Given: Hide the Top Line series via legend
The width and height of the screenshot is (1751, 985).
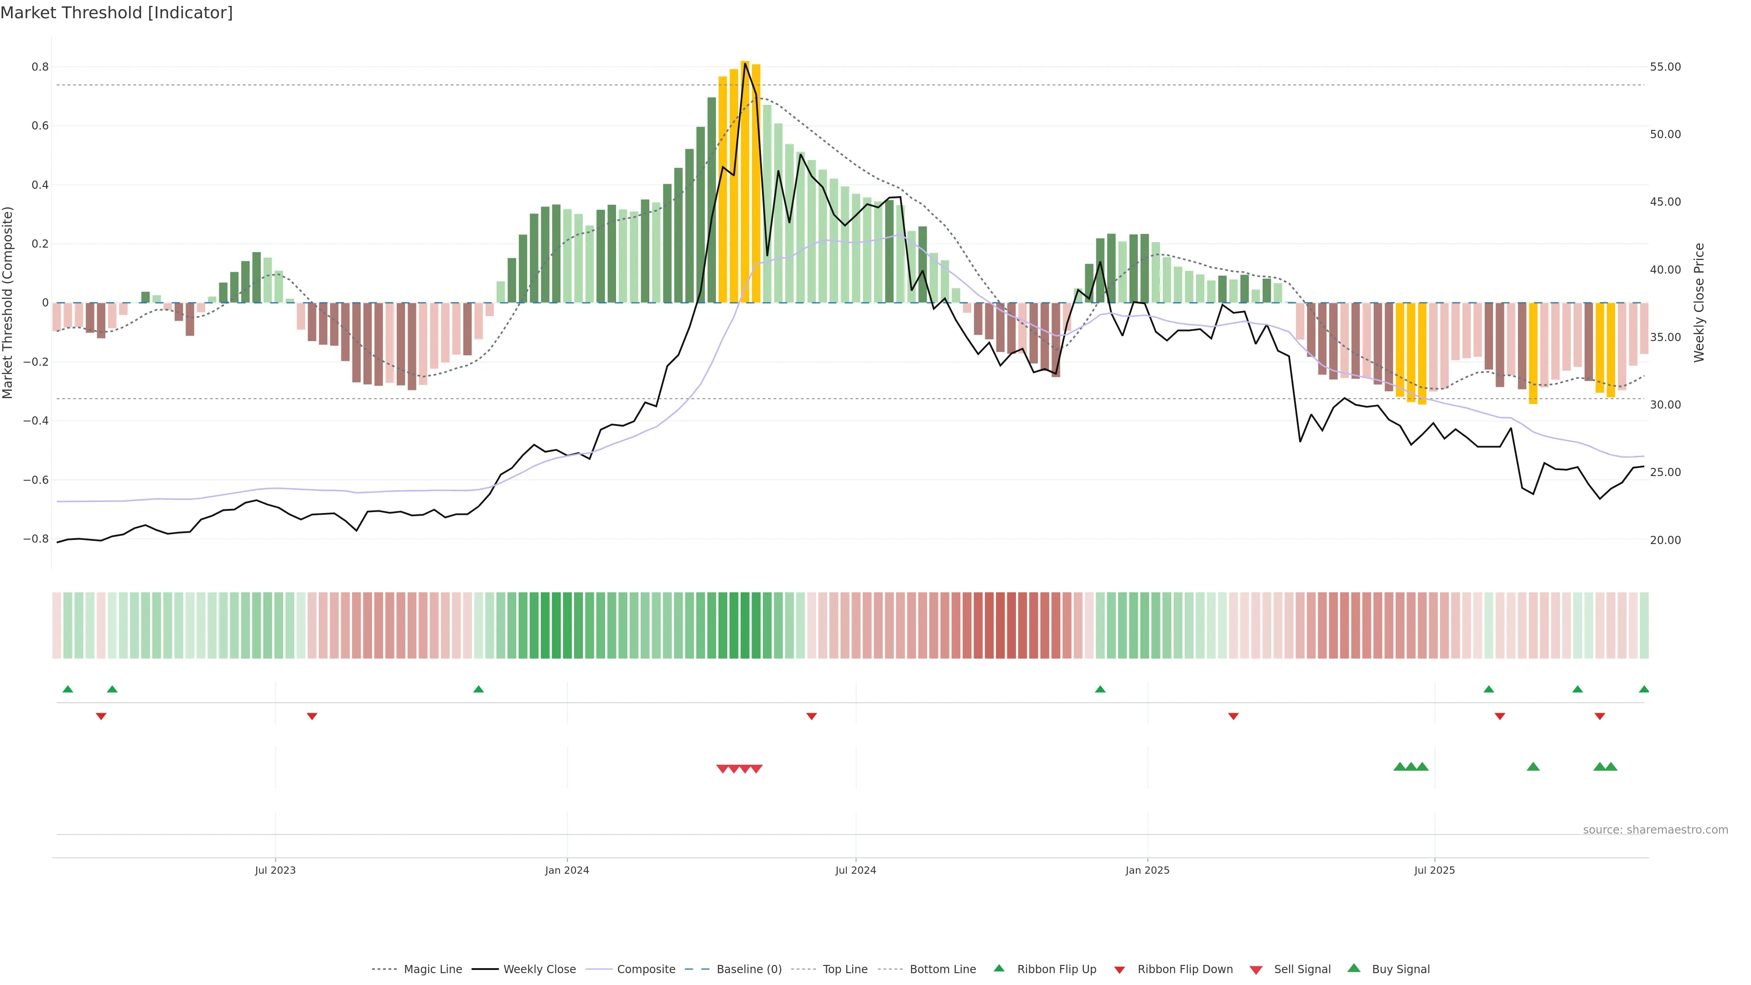Looking at the screenshot, I should point(845,969).
